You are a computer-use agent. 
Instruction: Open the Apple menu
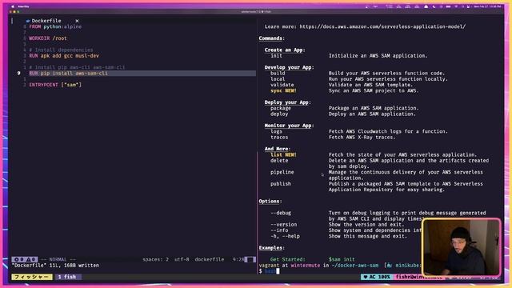13,6
